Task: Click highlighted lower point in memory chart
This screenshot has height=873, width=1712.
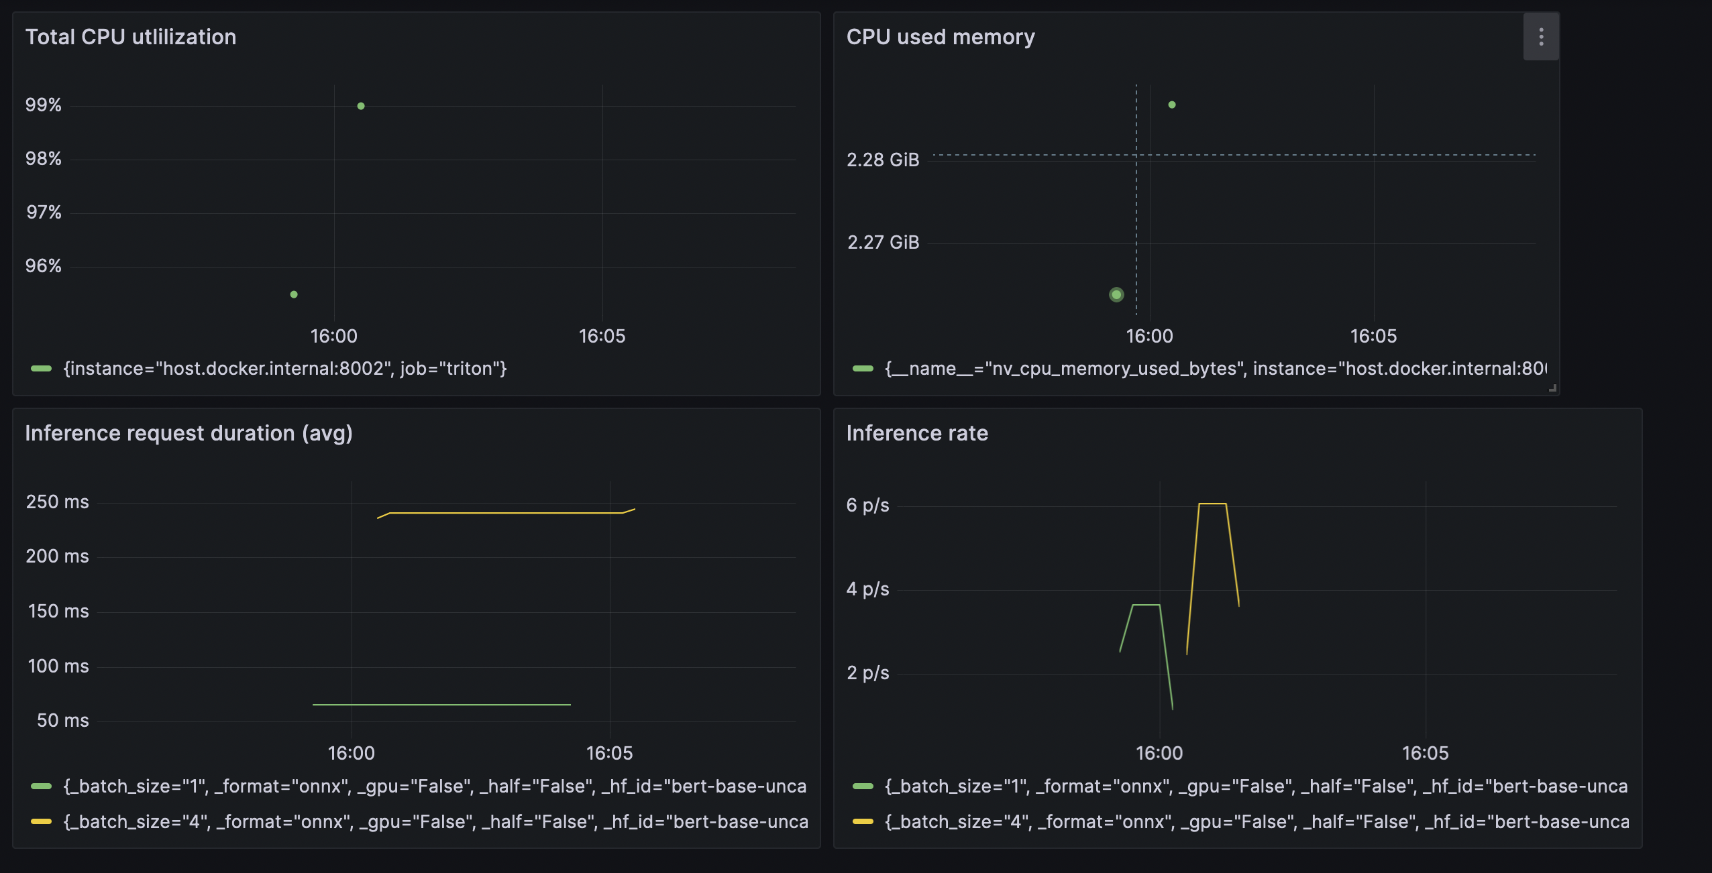Action: click(x=1116, y=294)
